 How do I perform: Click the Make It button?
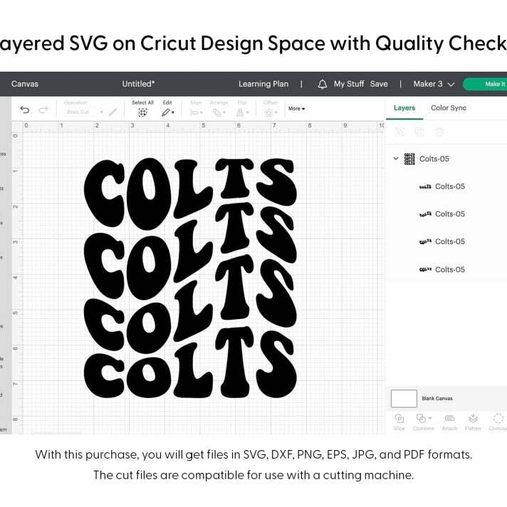485,84
